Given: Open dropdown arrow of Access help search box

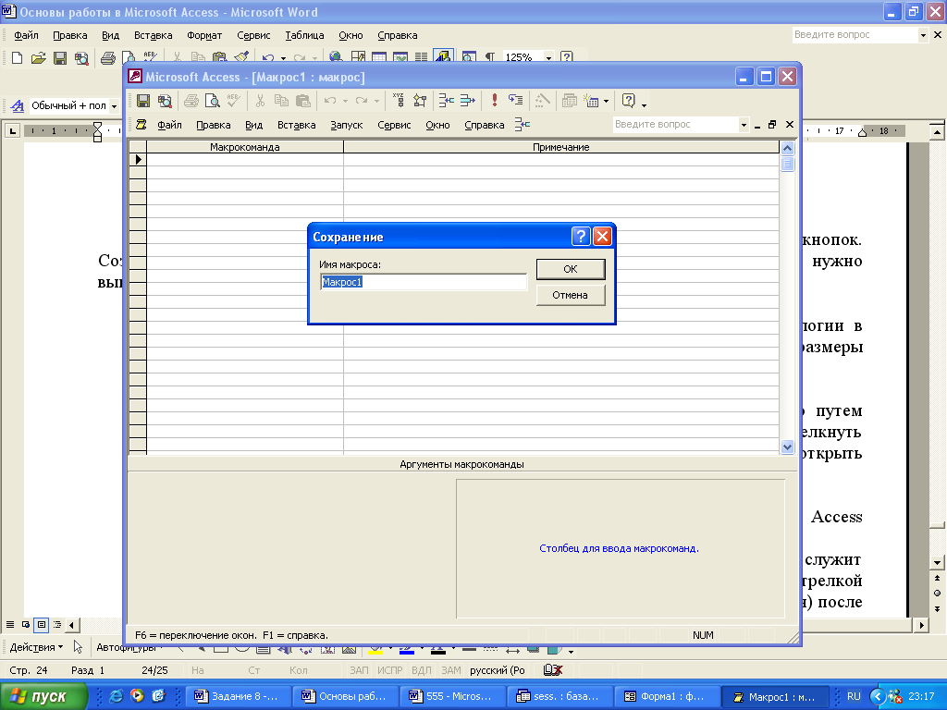Looking at the screenshot, I should point(744,125).
